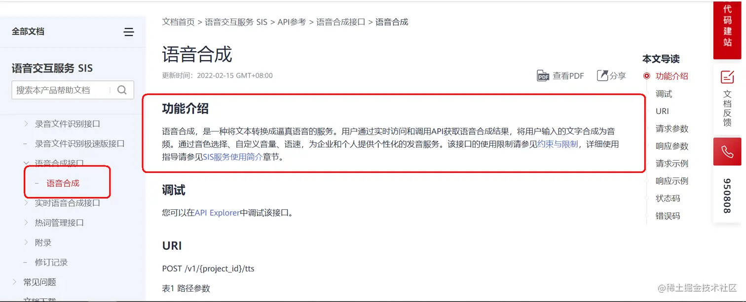Click the red phone hotline icon
This screenshot has width=746, height=302.
(727, 152)
